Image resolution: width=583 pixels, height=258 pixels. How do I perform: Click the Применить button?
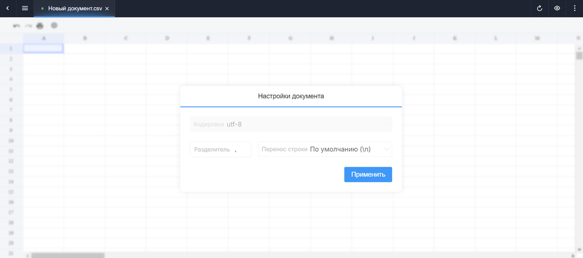[368, 174]
